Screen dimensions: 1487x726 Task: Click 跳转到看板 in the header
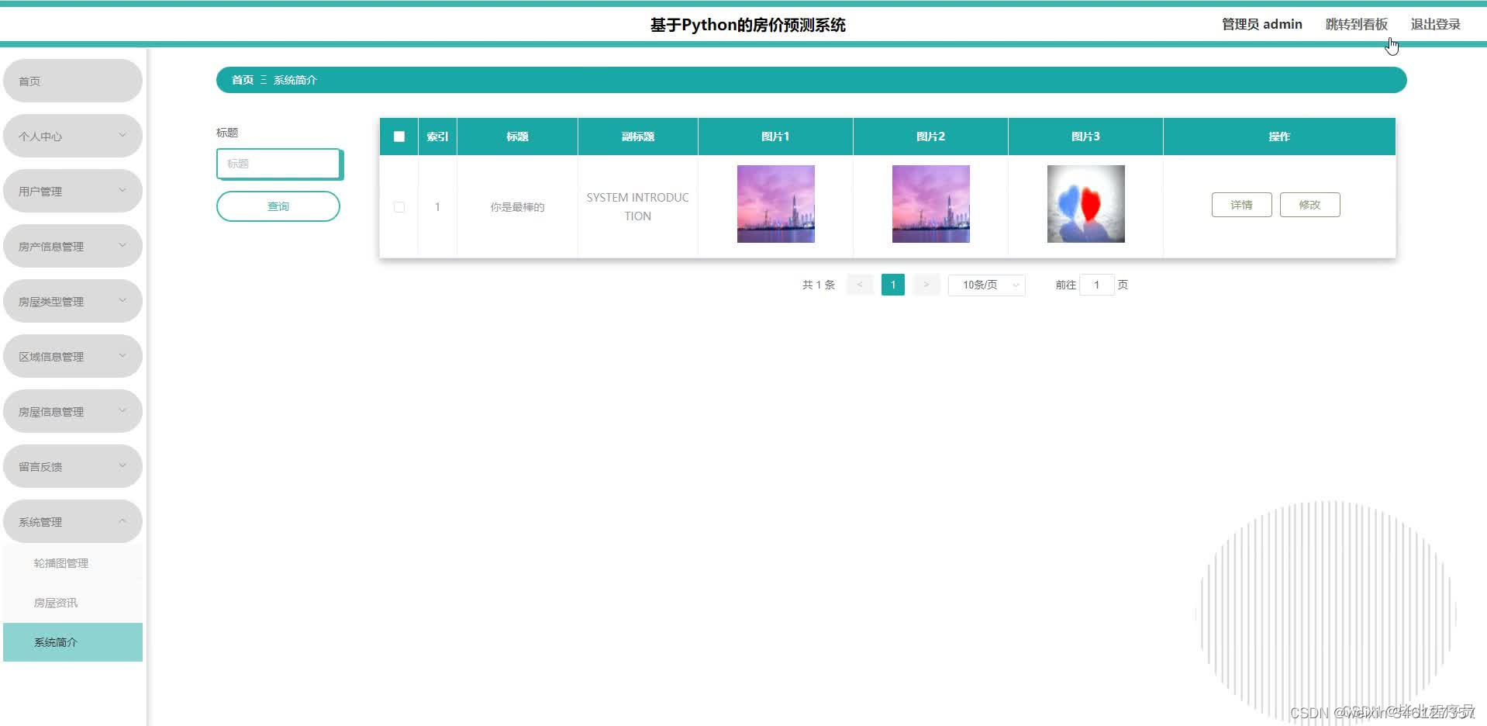click(x=1355, y=23)
